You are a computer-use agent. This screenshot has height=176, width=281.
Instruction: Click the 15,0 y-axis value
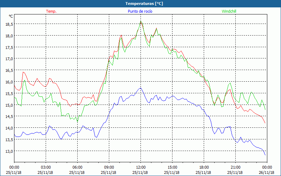(9, 105)
